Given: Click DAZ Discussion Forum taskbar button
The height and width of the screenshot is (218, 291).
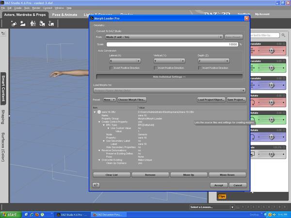Looking at the screenshot, I should [x=109, y=215].
